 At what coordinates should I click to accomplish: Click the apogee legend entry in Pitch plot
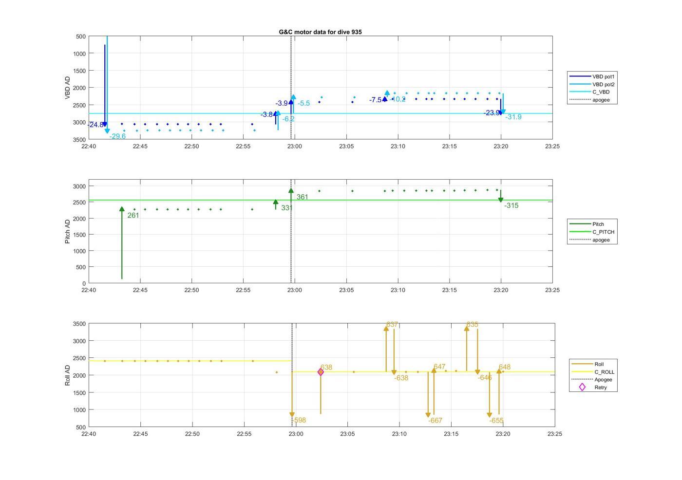point(589,240)
